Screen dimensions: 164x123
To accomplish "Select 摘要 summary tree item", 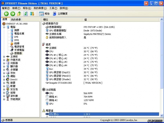I will pyautogui.click(x=17, y=30).
